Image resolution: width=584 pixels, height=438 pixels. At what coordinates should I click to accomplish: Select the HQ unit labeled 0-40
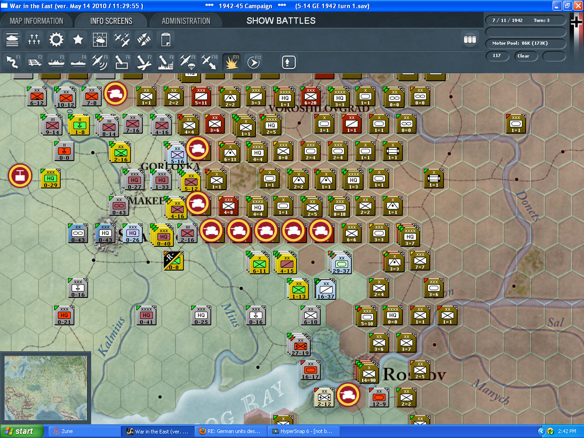[x=163, y=235]
